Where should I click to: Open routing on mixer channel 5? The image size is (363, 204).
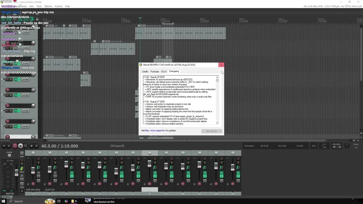click(105, 168)
